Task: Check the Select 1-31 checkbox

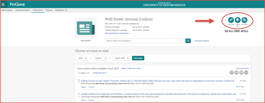Action: [79, 73]
